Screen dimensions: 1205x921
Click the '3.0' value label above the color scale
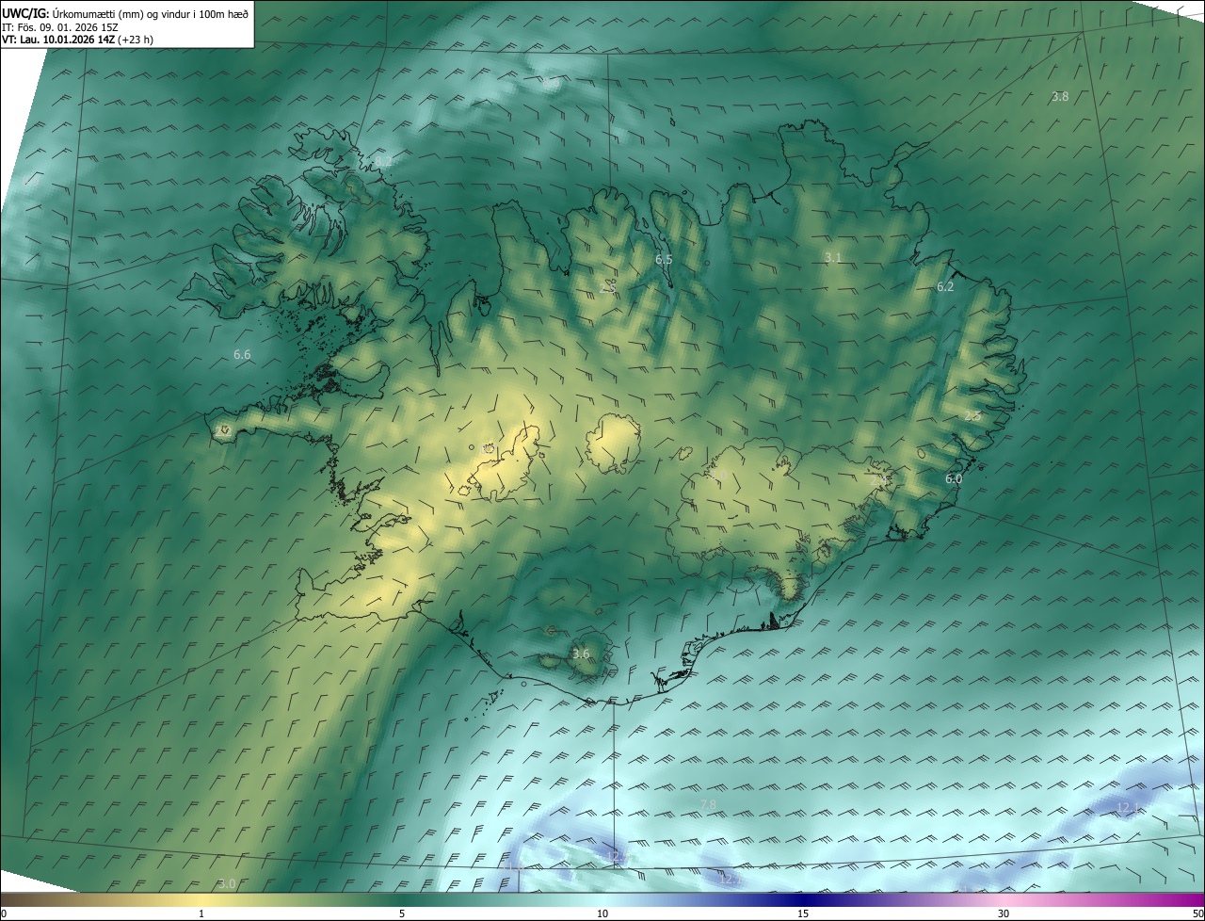[227, 883]
